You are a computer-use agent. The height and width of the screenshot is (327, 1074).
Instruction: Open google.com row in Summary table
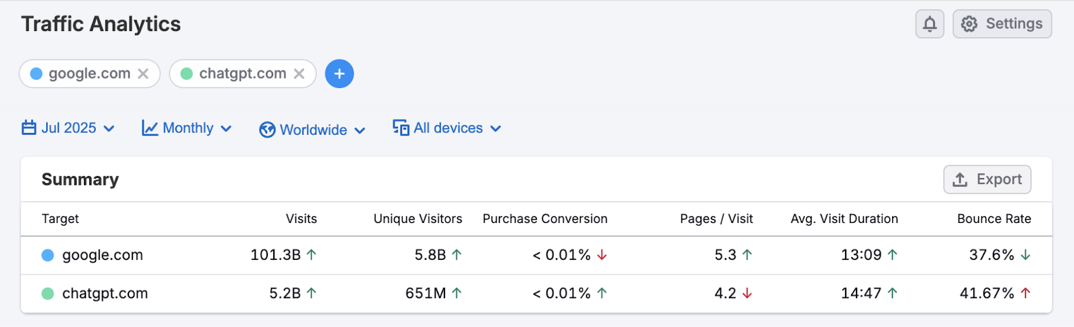pyautogui.click(x=103, y=255)
